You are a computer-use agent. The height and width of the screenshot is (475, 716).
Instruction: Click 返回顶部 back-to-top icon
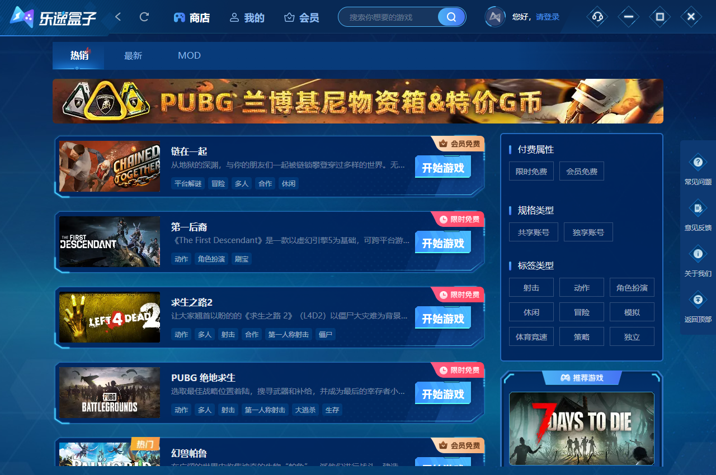pyautogui.click(x=698, y=300)
